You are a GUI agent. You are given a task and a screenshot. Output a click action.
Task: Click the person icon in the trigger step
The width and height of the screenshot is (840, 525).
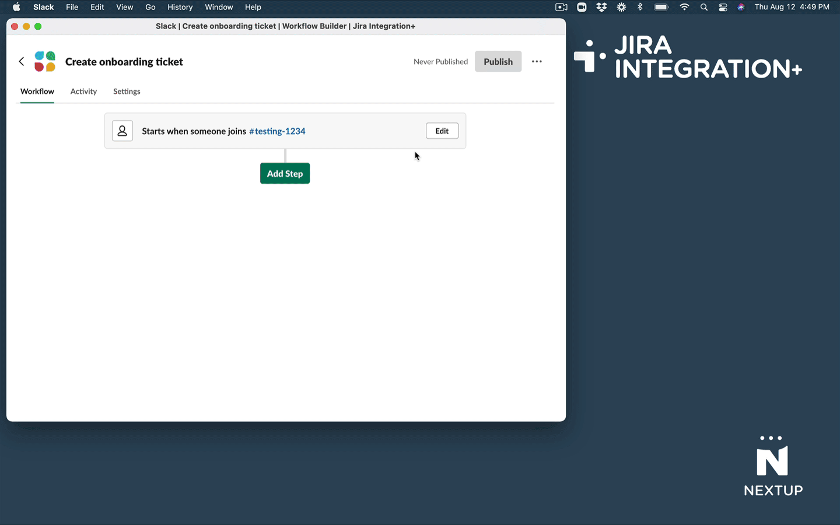pos(122,131)
